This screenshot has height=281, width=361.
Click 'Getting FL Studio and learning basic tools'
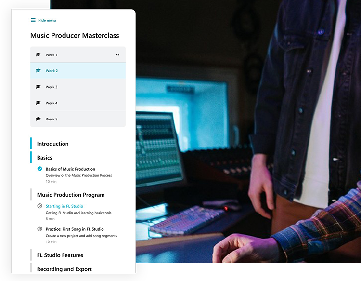(78, 213)
